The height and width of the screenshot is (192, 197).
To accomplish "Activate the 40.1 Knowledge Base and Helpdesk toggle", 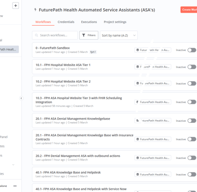I will point(192,175).
